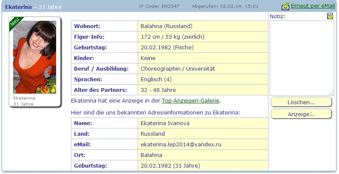Follow the Top-Anzeigen-Galerie link
339x174 pixels.
click(190, 101)
